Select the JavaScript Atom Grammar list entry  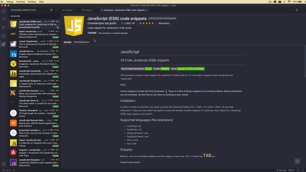[34, 103]
